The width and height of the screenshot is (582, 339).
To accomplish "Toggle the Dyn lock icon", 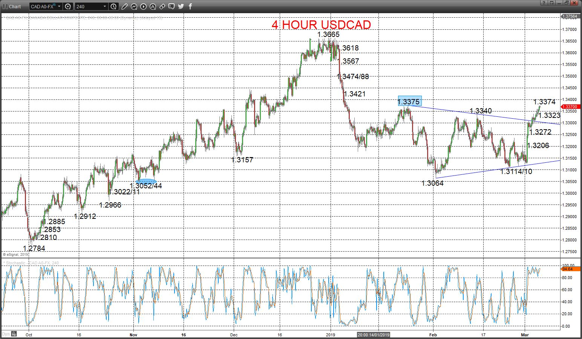I will 14,334.
